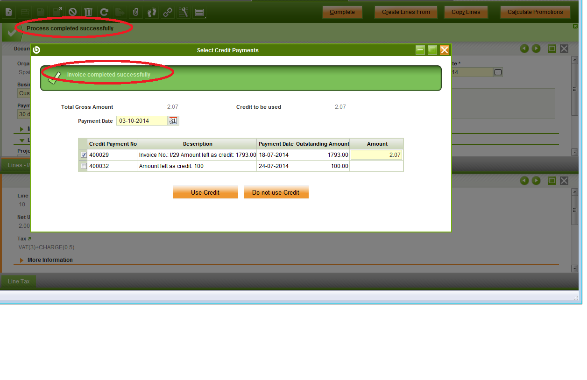Check credit payment 400032 checkbox

84,166
